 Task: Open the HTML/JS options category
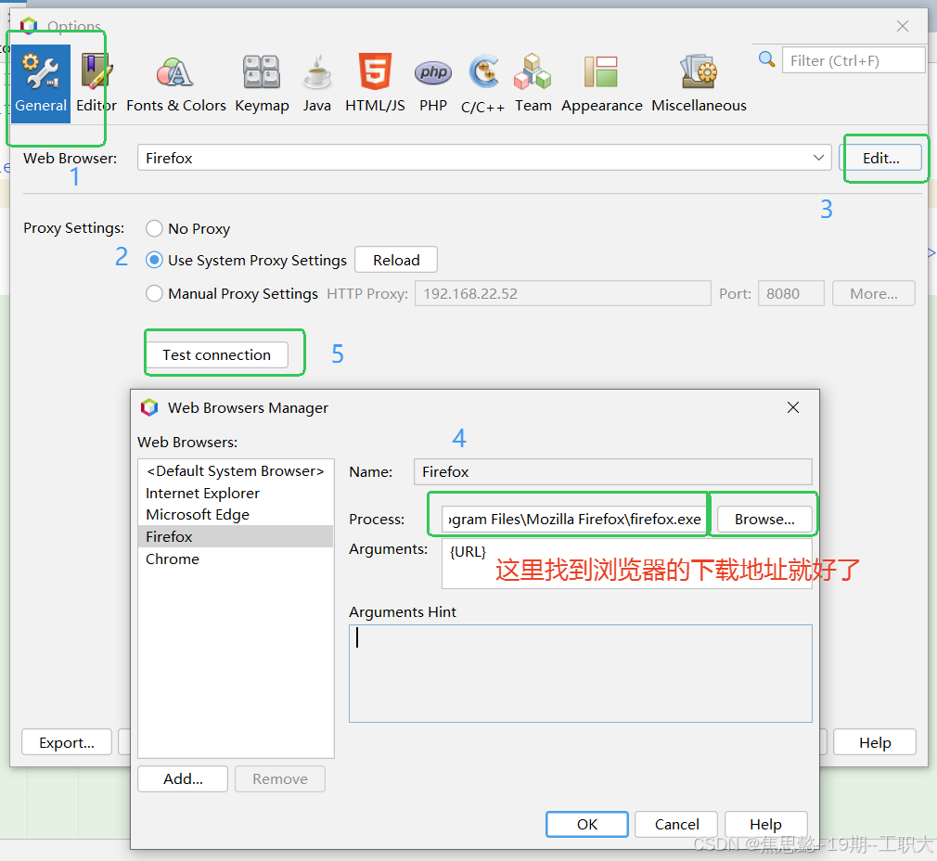375,84
